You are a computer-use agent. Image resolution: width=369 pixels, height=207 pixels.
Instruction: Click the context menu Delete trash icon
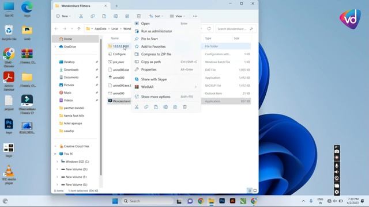184,107
